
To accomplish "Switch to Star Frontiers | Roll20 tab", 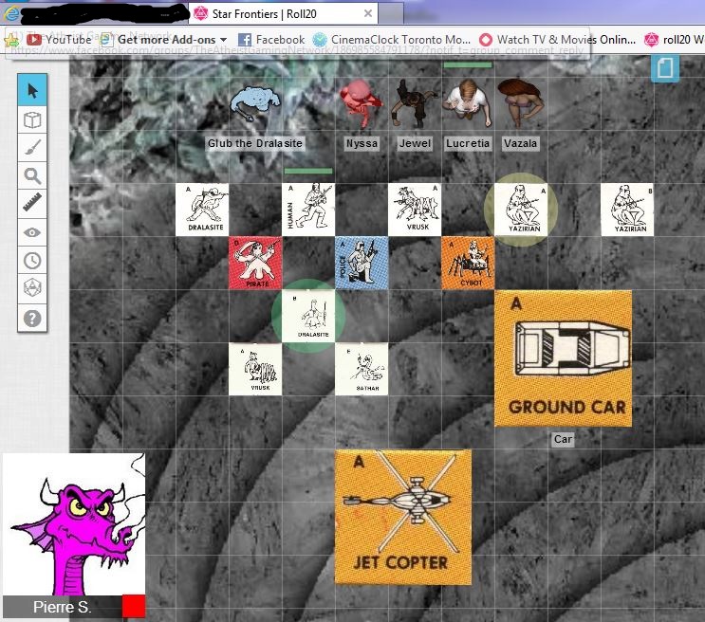I will click(x=285, y=13).
